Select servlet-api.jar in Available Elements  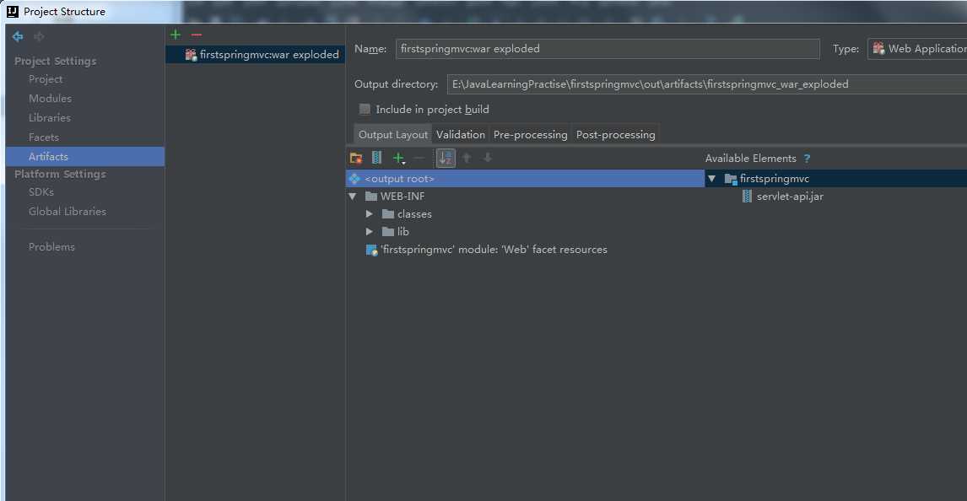point(790,197)
